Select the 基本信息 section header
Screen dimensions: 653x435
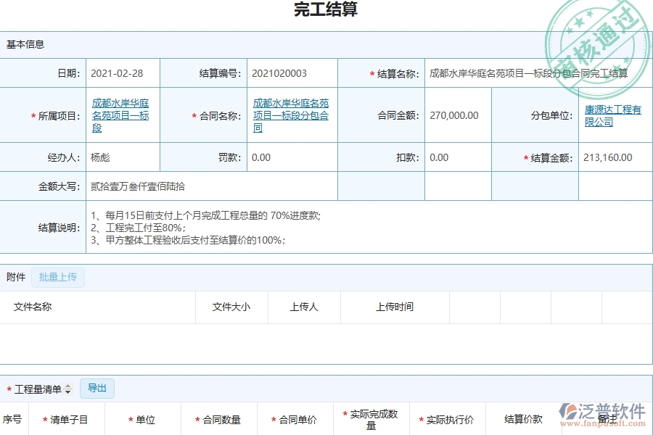click(x=26, y=43)
